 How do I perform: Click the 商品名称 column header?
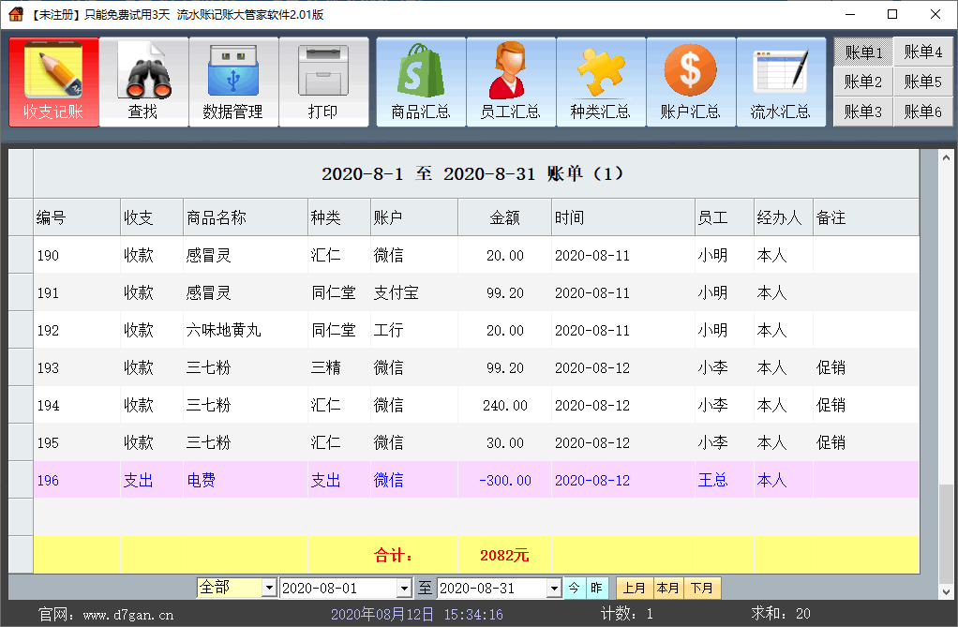pyautogui.click(x=246, y=217)
